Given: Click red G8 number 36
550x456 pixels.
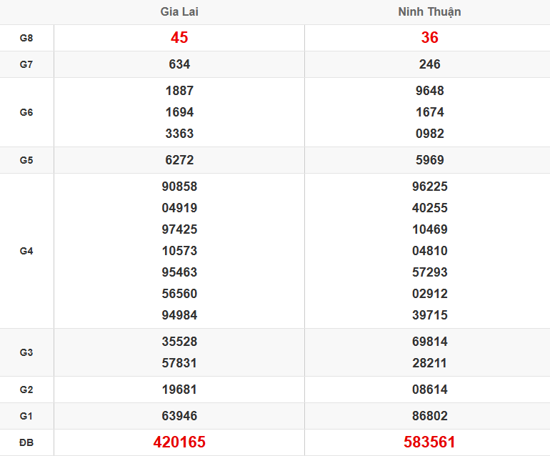Looking at the screenshot, I should (x=429, y=38).
